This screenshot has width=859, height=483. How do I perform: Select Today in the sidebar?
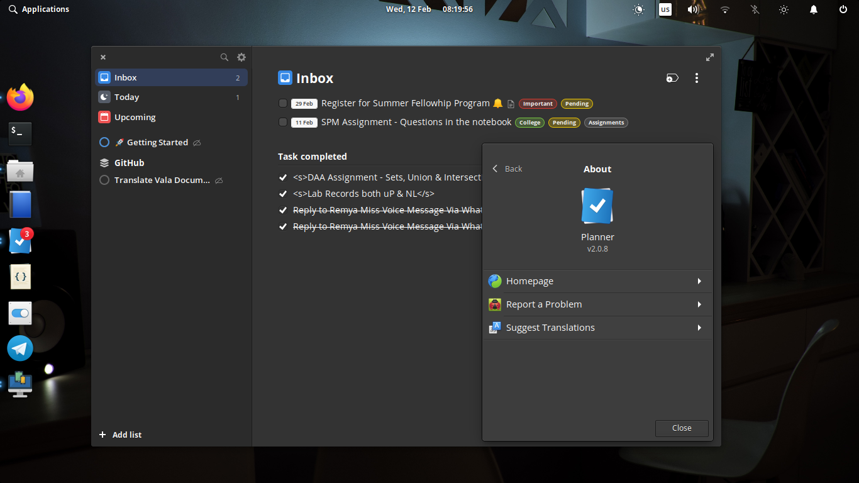[x=171, y=97]
